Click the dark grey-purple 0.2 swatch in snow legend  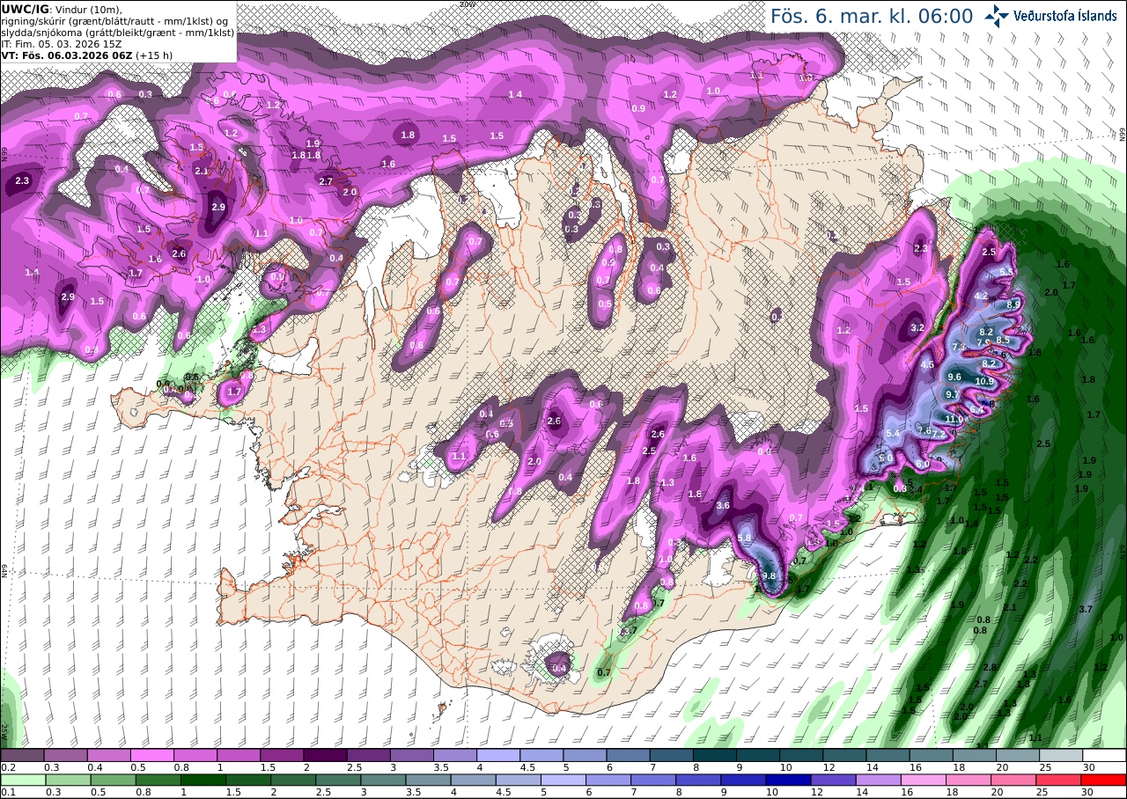coord(22,755)
